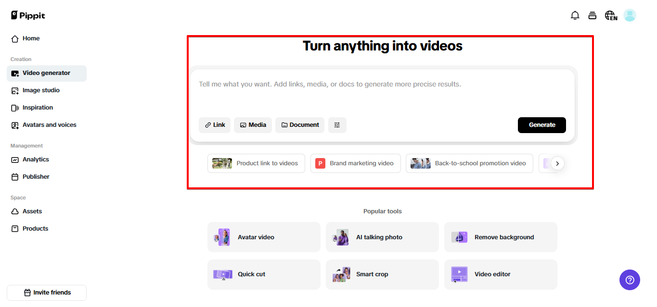Image resolution: width=657 pixels, height=307 pixels.
Task: Open the profile avatar menu
Action: click(630, 15)
